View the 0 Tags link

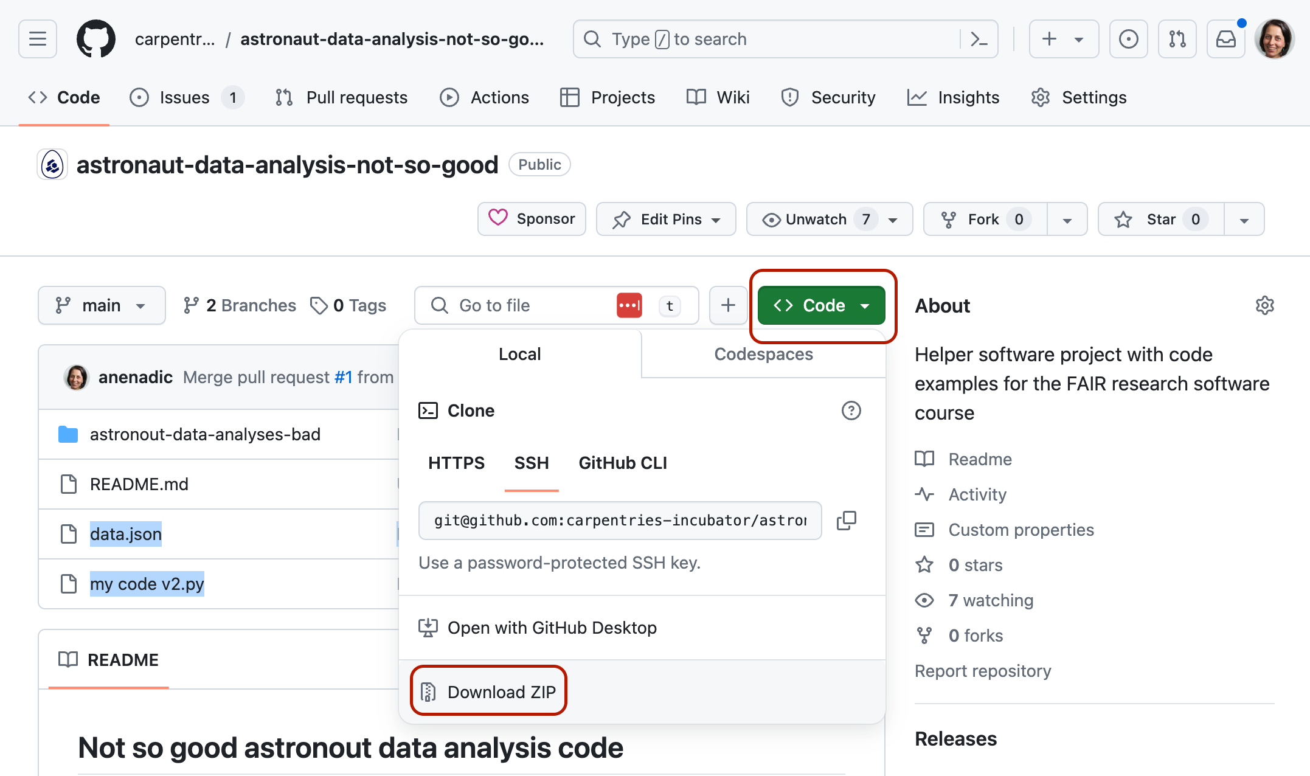tap(348, 305)
